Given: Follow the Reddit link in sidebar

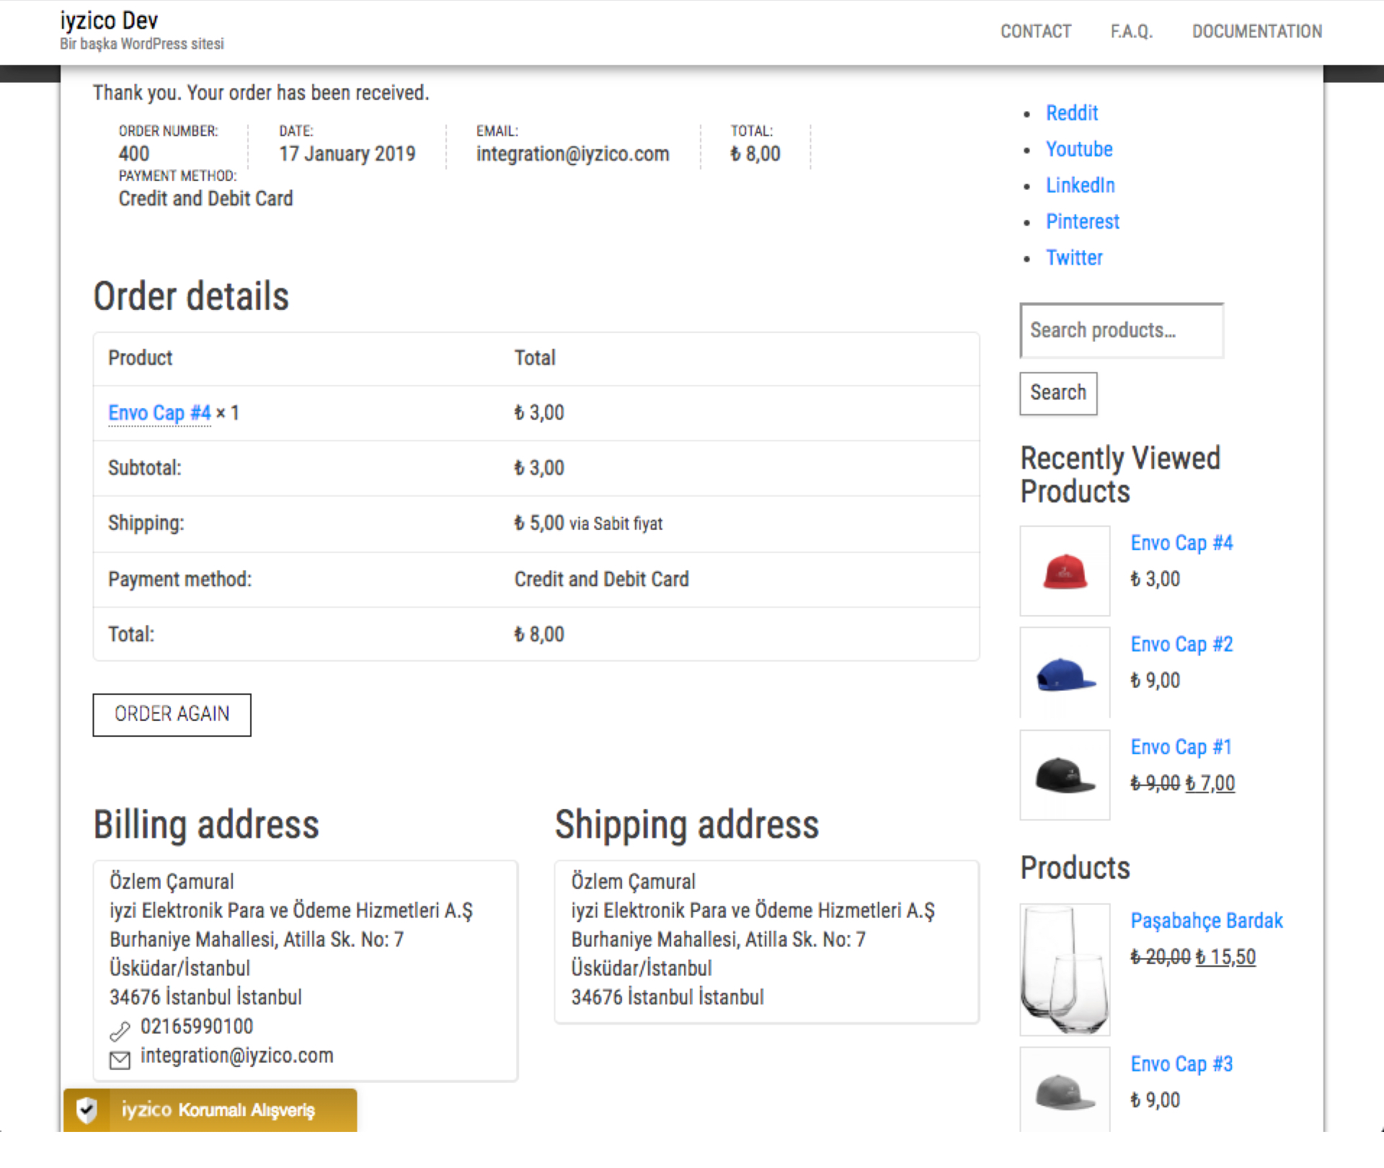Looking at the screenshot, I should 1071,113.
